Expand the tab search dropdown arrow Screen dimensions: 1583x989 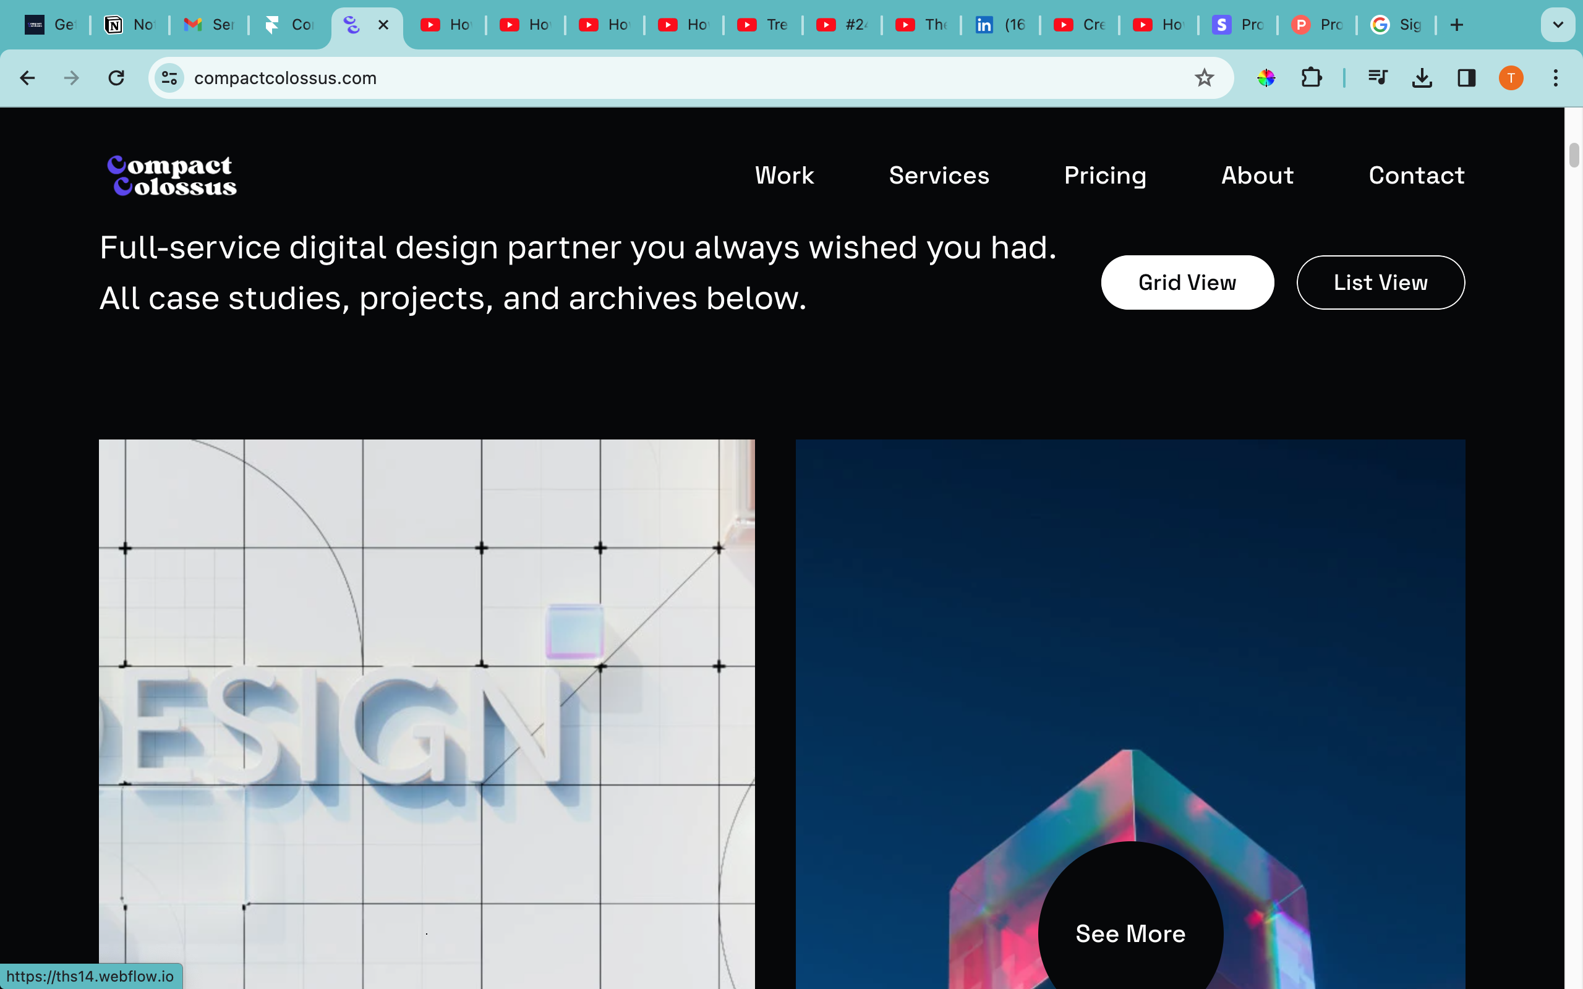click(x=1558, y=25)
